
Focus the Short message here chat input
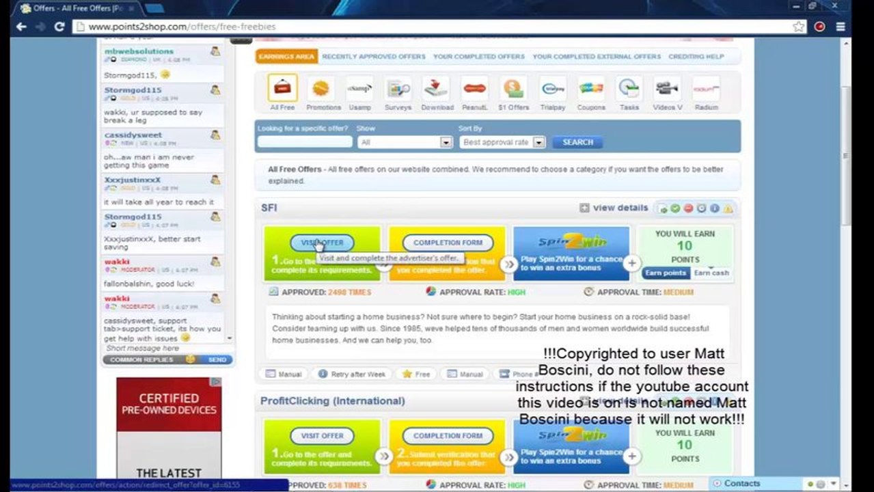[163, 348]
